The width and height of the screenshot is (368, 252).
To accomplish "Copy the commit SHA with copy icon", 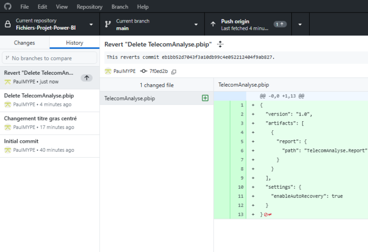I will [173, 71].
